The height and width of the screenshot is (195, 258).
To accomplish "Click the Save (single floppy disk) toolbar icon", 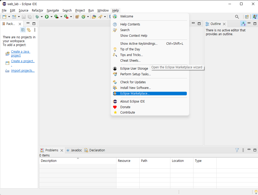I will click(24, 17).
